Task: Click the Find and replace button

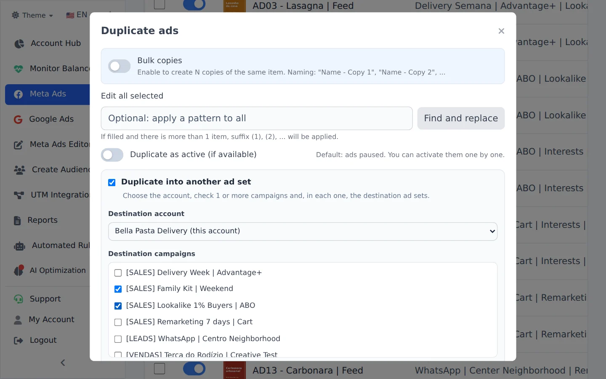Action: click(461, 118)
